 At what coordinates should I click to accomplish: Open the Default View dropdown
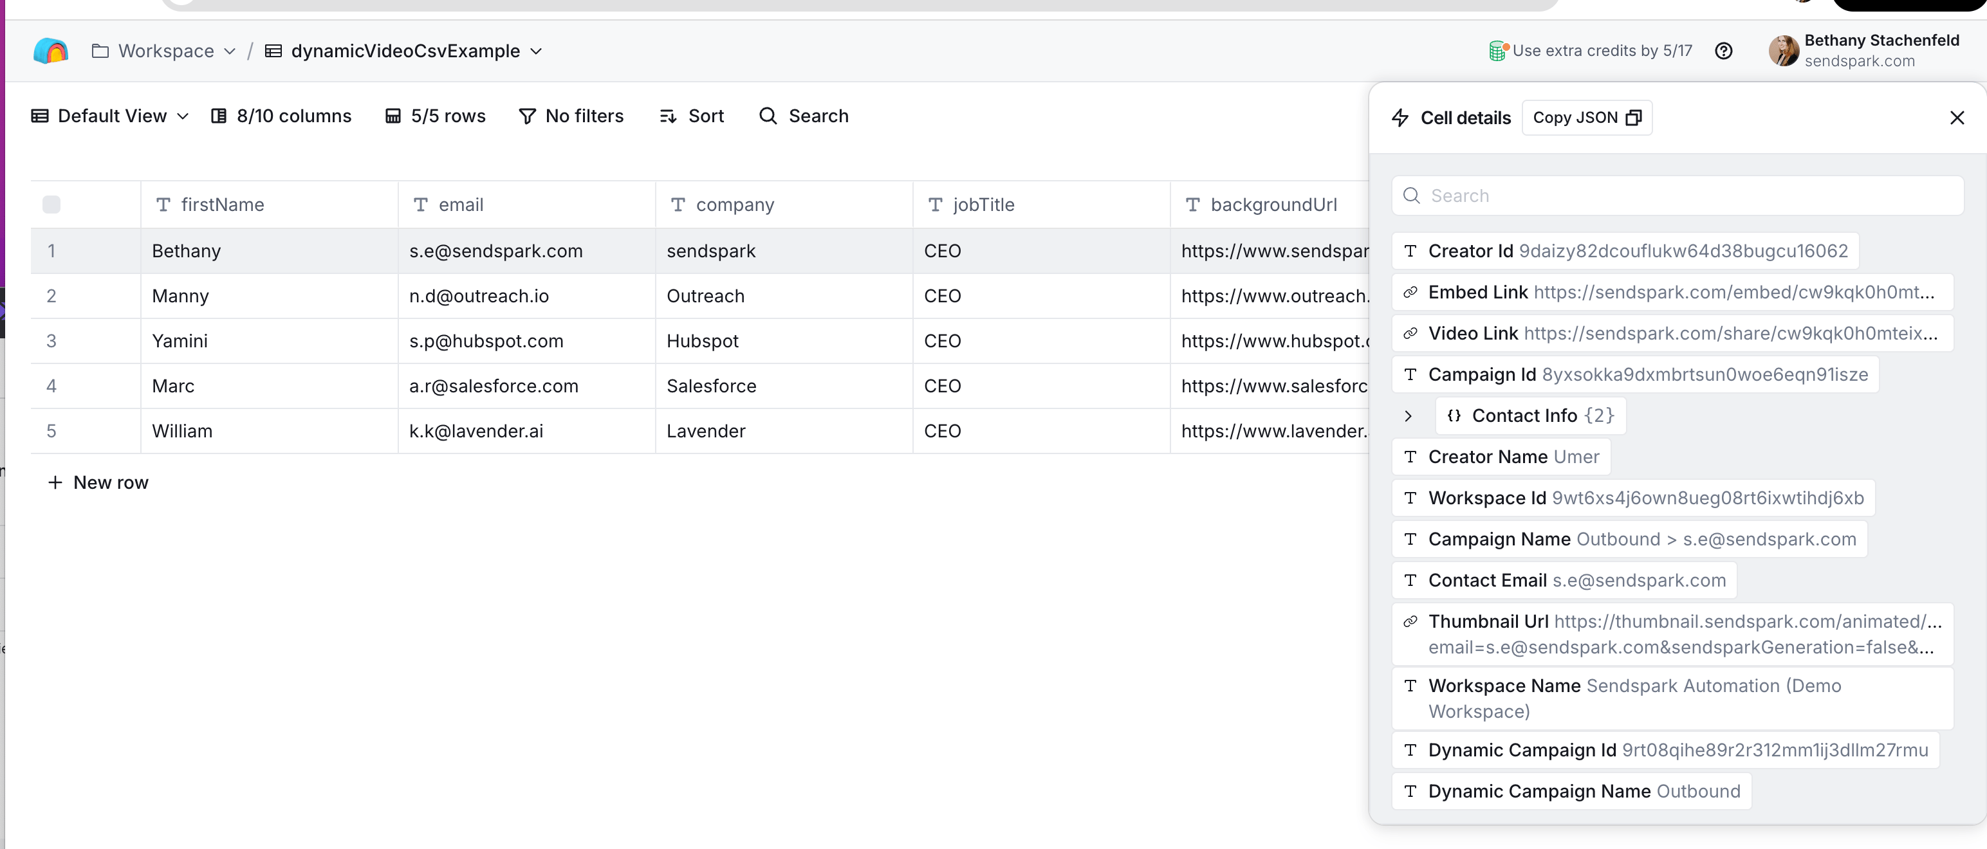(x=109, y=116)
